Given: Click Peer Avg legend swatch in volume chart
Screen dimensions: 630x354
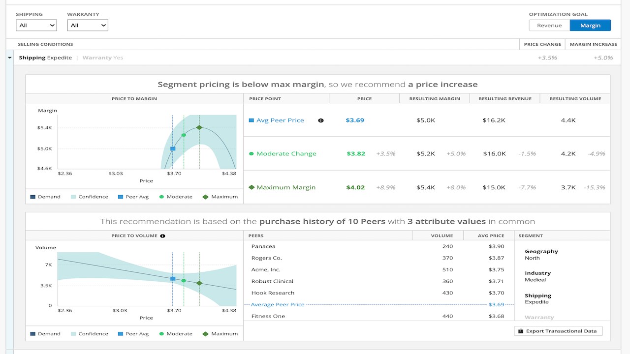Looking at the screenshot, I should [x=121, y=334].
